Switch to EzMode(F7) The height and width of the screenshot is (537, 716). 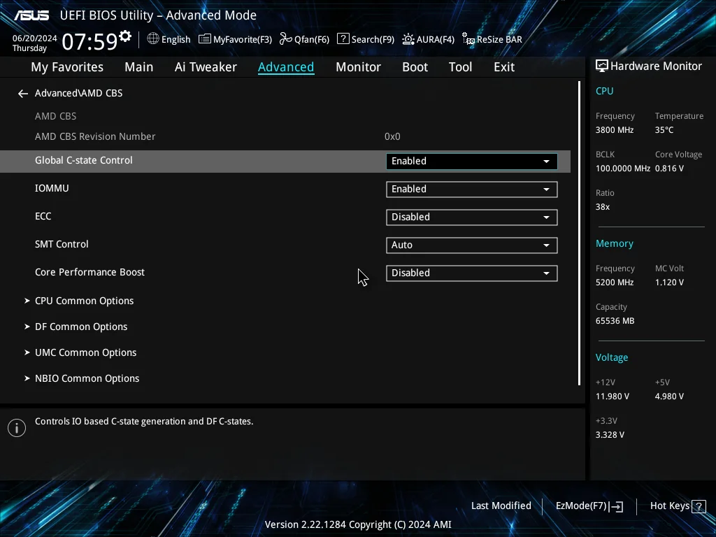(x=589, y=506)
